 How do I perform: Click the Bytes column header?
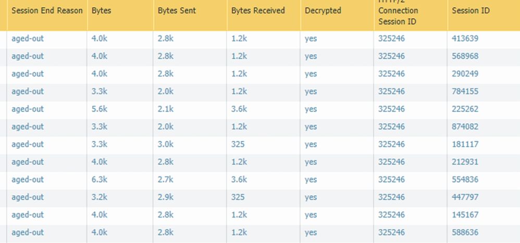102,10
